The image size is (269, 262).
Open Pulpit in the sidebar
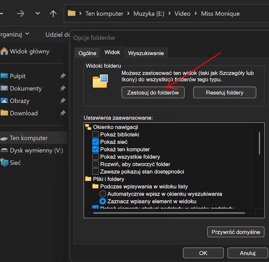[18, 76]
